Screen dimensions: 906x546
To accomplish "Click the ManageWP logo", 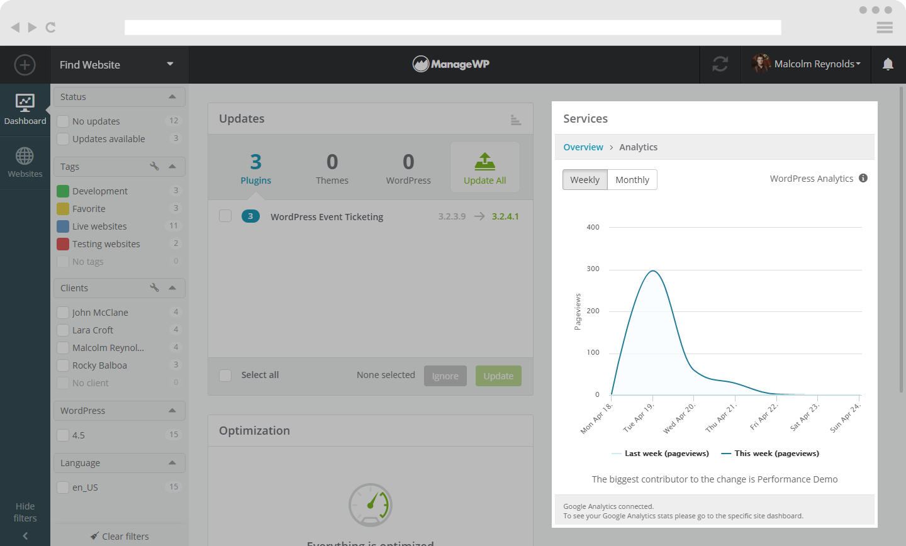I will [450, 64].
